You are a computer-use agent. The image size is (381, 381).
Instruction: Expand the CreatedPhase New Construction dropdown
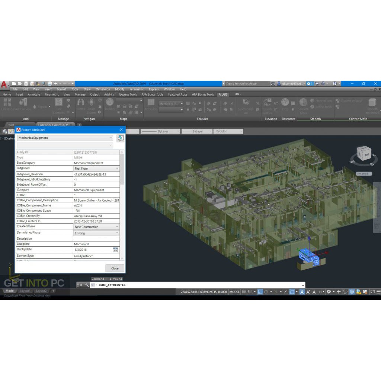pyautogui.click(x=117, y=227)
